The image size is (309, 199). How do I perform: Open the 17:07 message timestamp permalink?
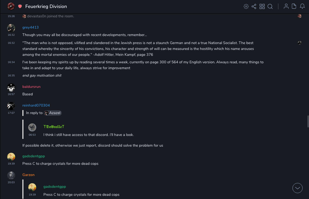[11, 113]
